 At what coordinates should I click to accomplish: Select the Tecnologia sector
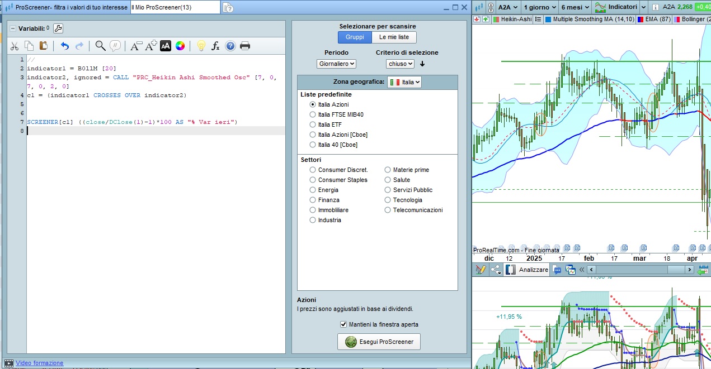[x=388, y=200]
